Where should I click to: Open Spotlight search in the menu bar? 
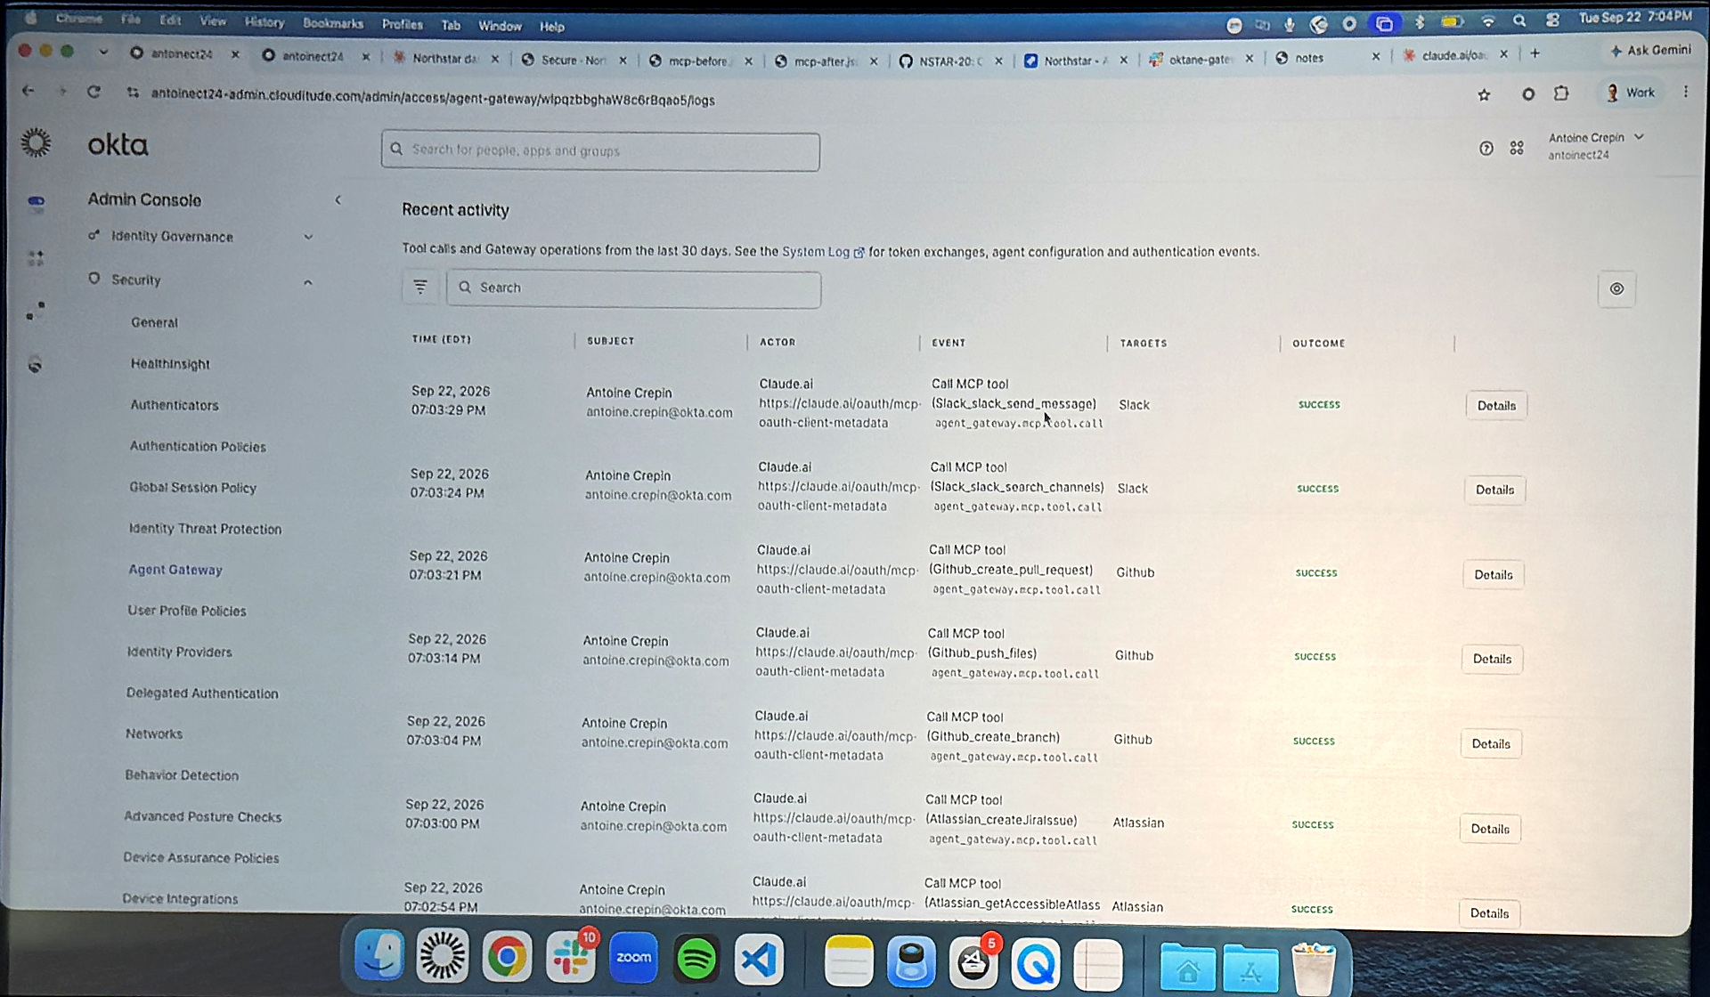[1519, 20]
